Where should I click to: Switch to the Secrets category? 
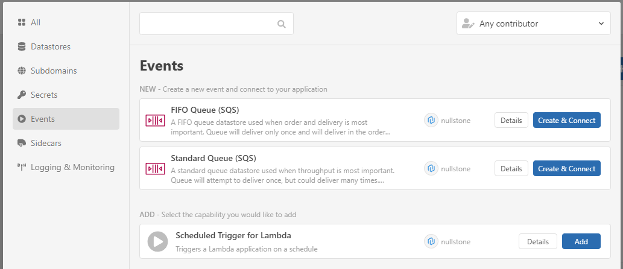pos(44,95)
